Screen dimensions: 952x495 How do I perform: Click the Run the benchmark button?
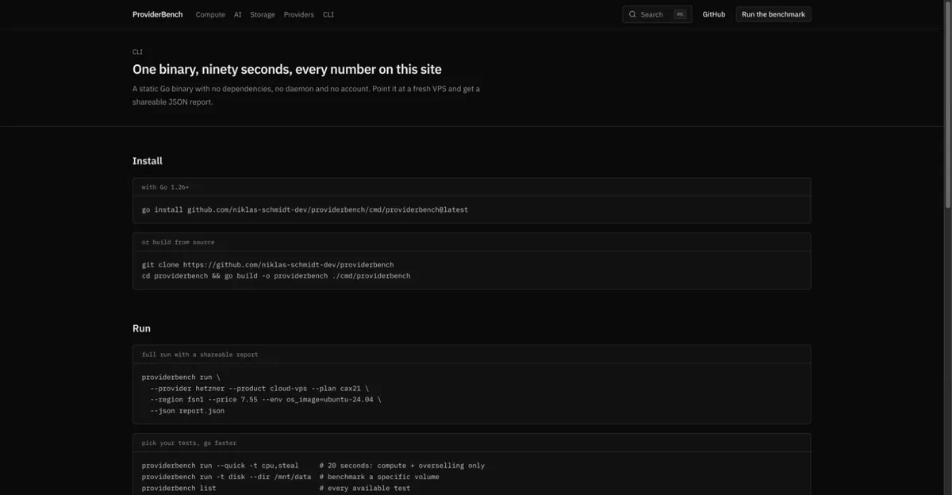[x=773, y=14]
